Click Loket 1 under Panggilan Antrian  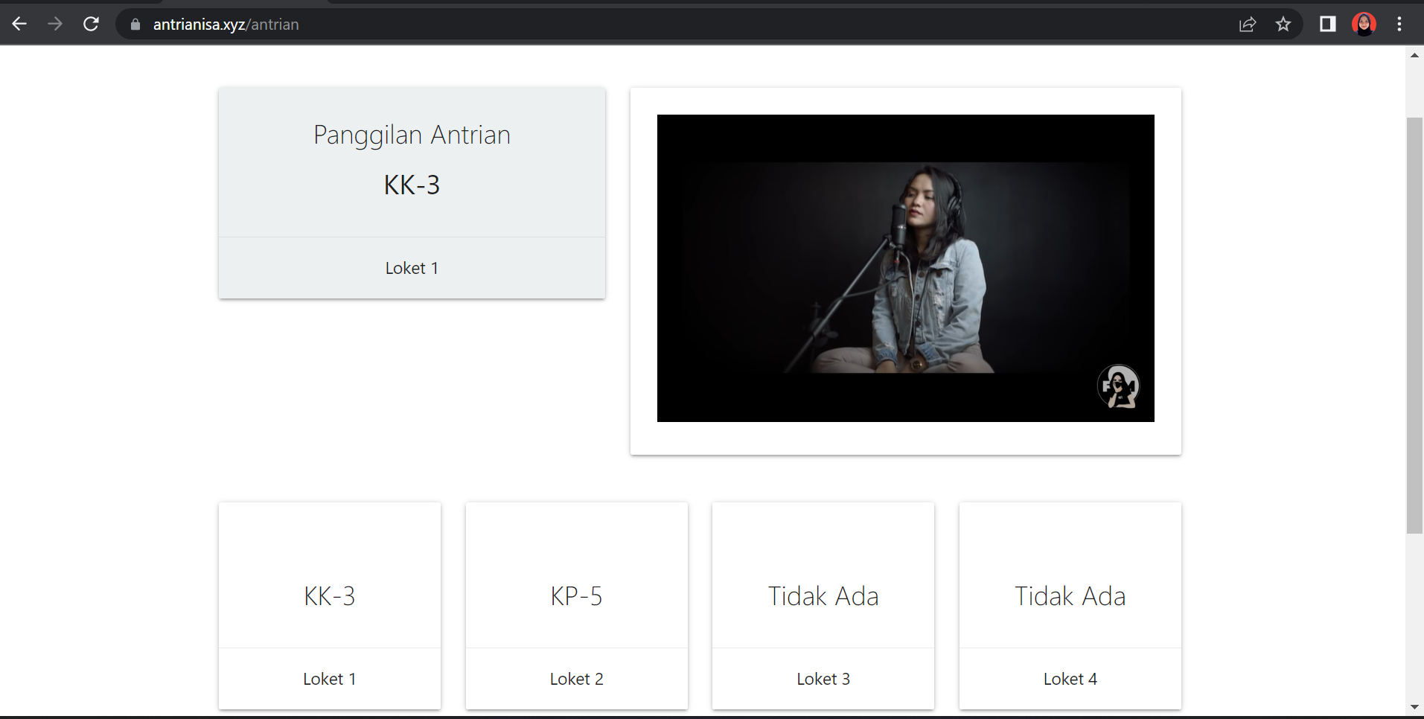pos(412,268)
